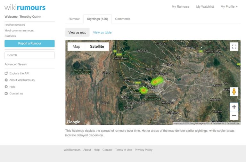Image resolution: width=246 pixels, height=162 pixels.
Task: Switch map to Satellite view
Action: coord(97,46)
